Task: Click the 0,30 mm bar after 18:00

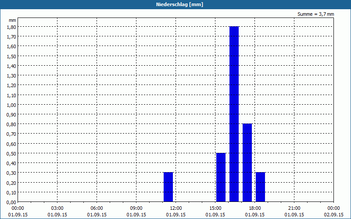Action: click(x=260, y=187)
